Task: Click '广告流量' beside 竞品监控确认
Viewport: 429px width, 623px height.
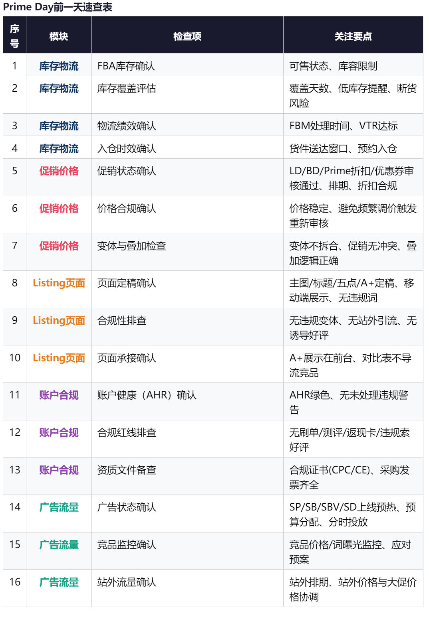Action: click(59, 544)
